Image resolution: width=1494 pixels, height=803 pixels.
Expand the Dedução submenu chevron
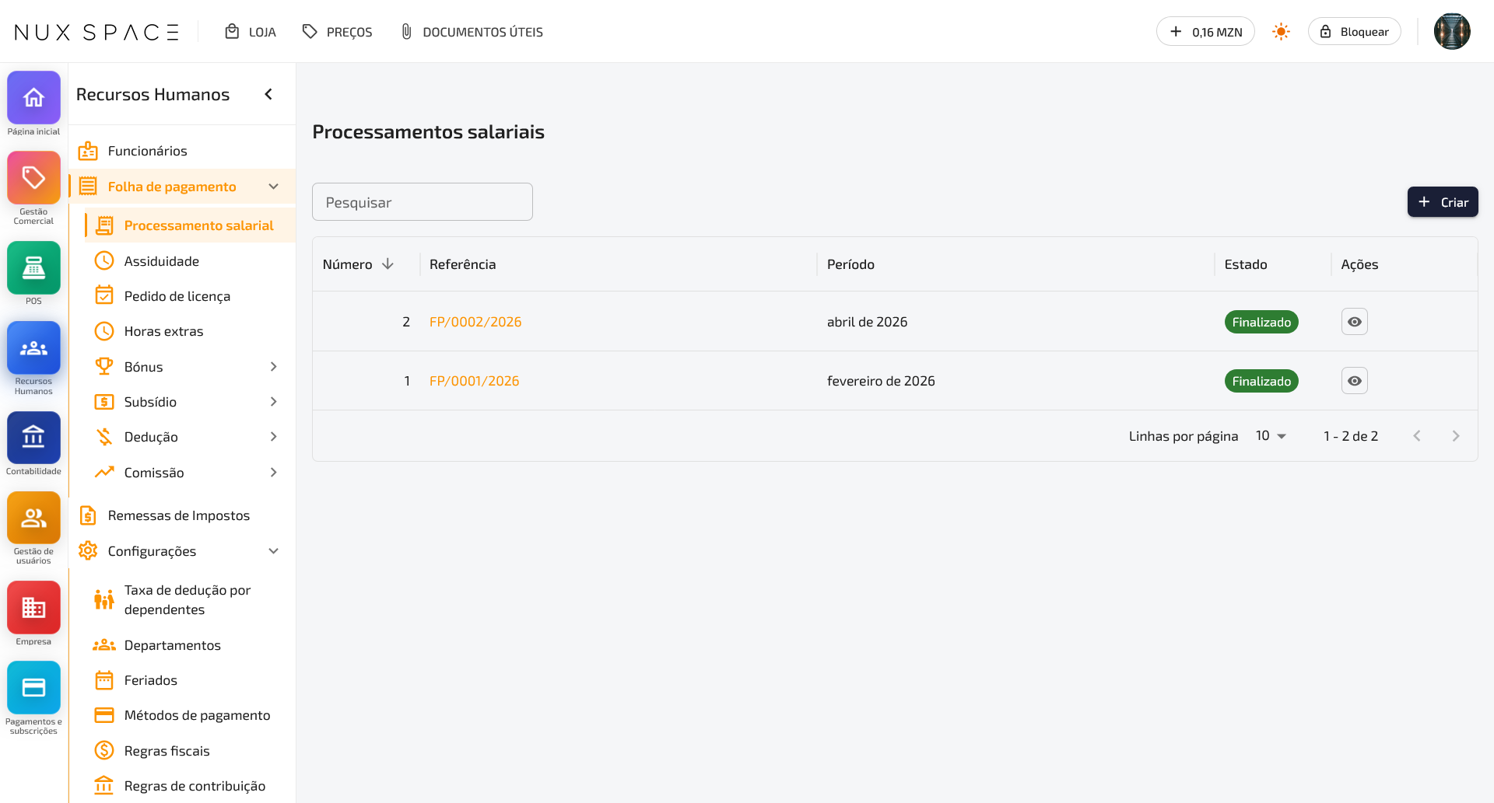[273, 437]
